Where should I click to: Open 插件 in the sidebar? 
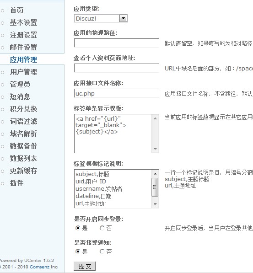click(16, 183)
